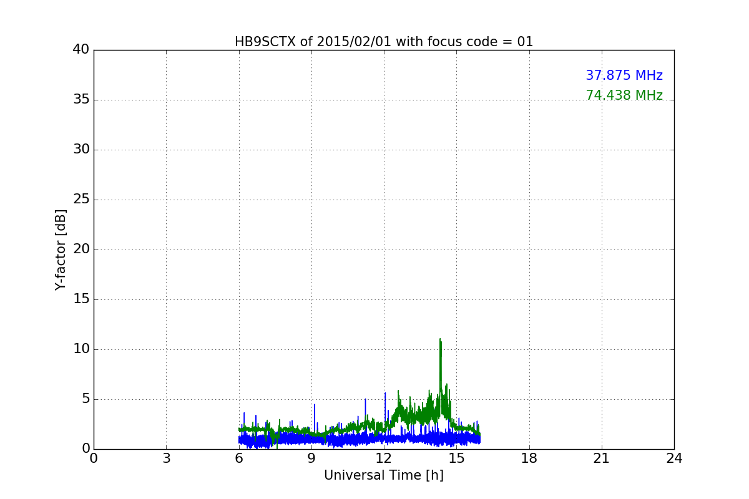Select the blue 37.875 MHz legend label

coord(624,75)
